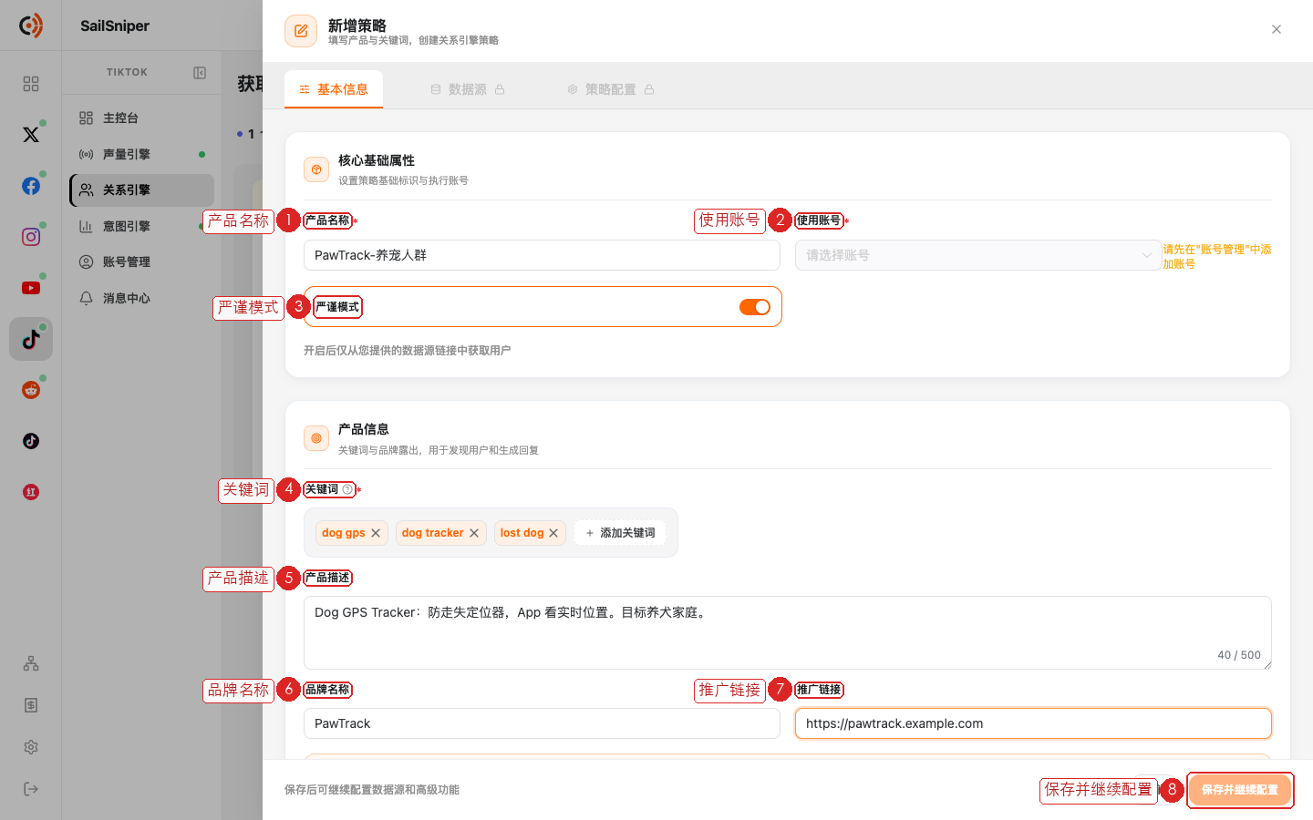The image size is (1313, 820).
Task: Open the Facebook platform icon
Action: point(31,186)
